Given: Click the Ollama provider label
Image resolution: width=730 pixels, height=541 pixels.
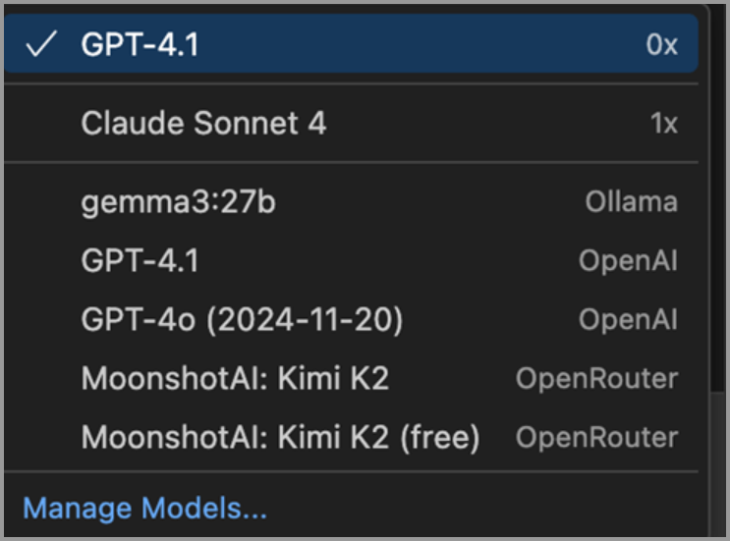Looking at the screenshot, I should 631,202.
